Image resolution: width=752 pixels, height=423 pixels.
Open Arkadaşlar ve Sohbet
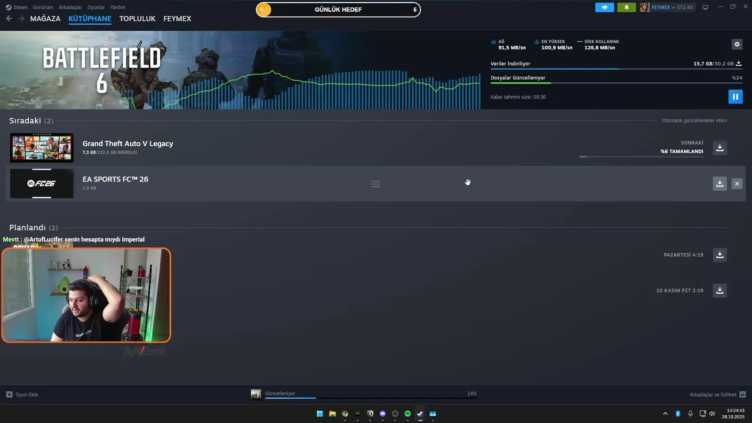pyautogui.click(x=717, y=394)
